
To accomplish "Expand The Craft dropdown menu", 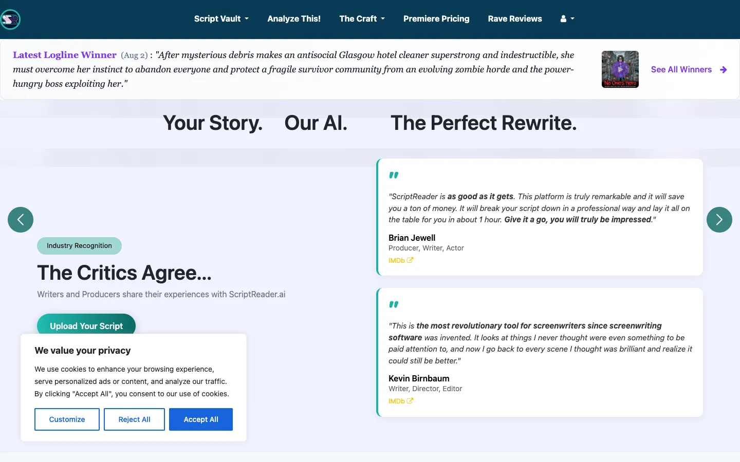I will click(x=362, y=18).
